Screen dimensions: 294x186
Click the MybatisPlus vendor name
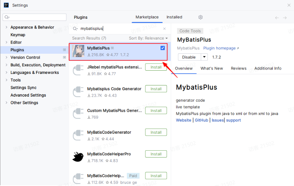[x=188, y=48]
